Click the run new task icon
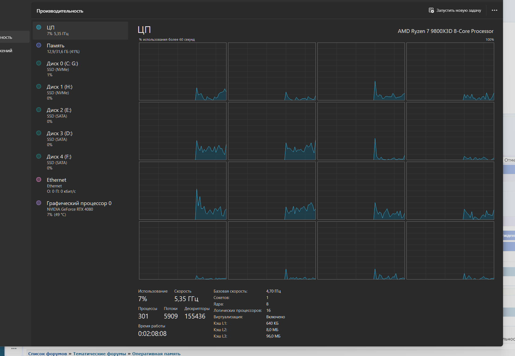515x356 pixels. pyautogui.click(x=431, y=10)
